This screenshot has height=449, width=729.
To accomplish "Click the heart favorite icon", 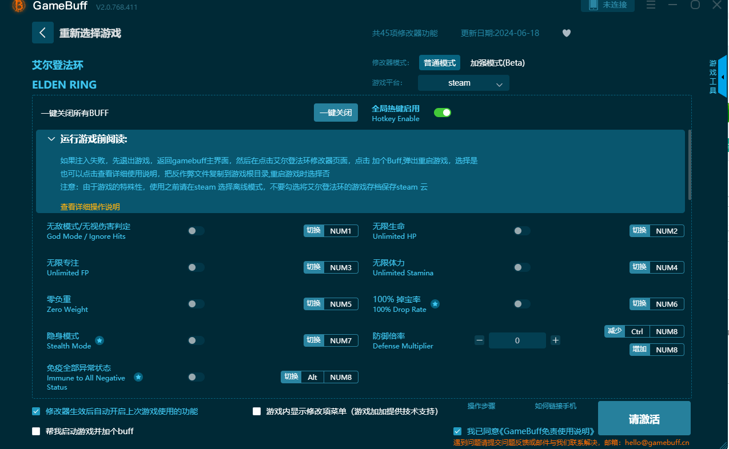I will click(x=567, y=33).
